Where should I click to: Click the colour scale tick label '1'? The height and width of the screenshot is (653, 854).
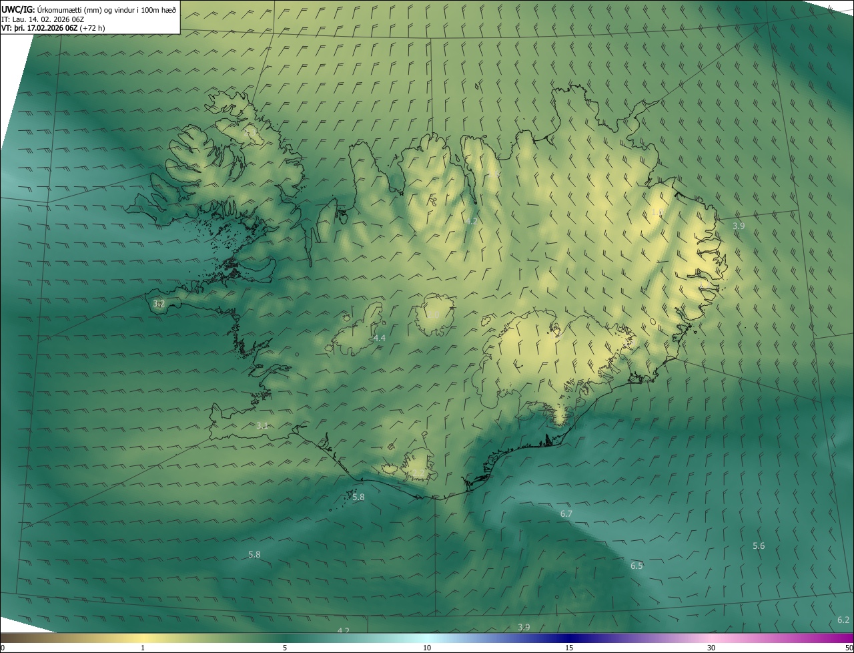coord(143,648)
